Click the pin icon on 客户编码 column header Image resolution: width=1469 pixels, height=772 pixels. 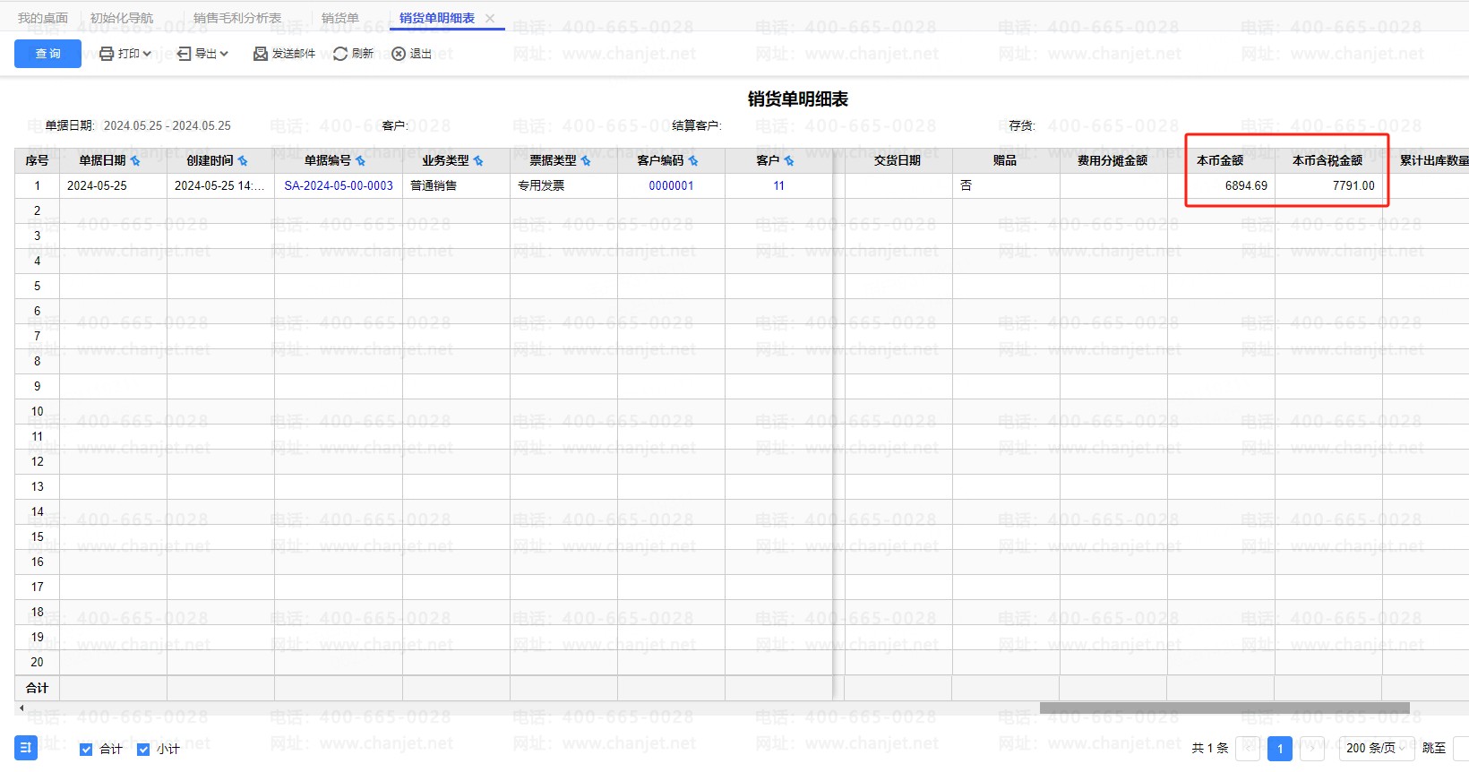coord(693,161)
